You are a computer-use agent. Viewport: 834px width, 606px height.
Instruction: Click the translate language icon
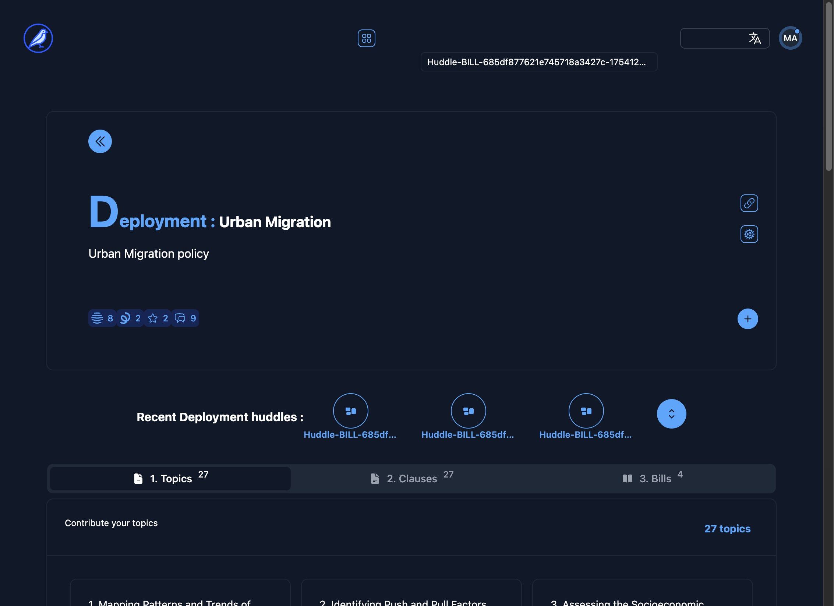click(755, 38)
